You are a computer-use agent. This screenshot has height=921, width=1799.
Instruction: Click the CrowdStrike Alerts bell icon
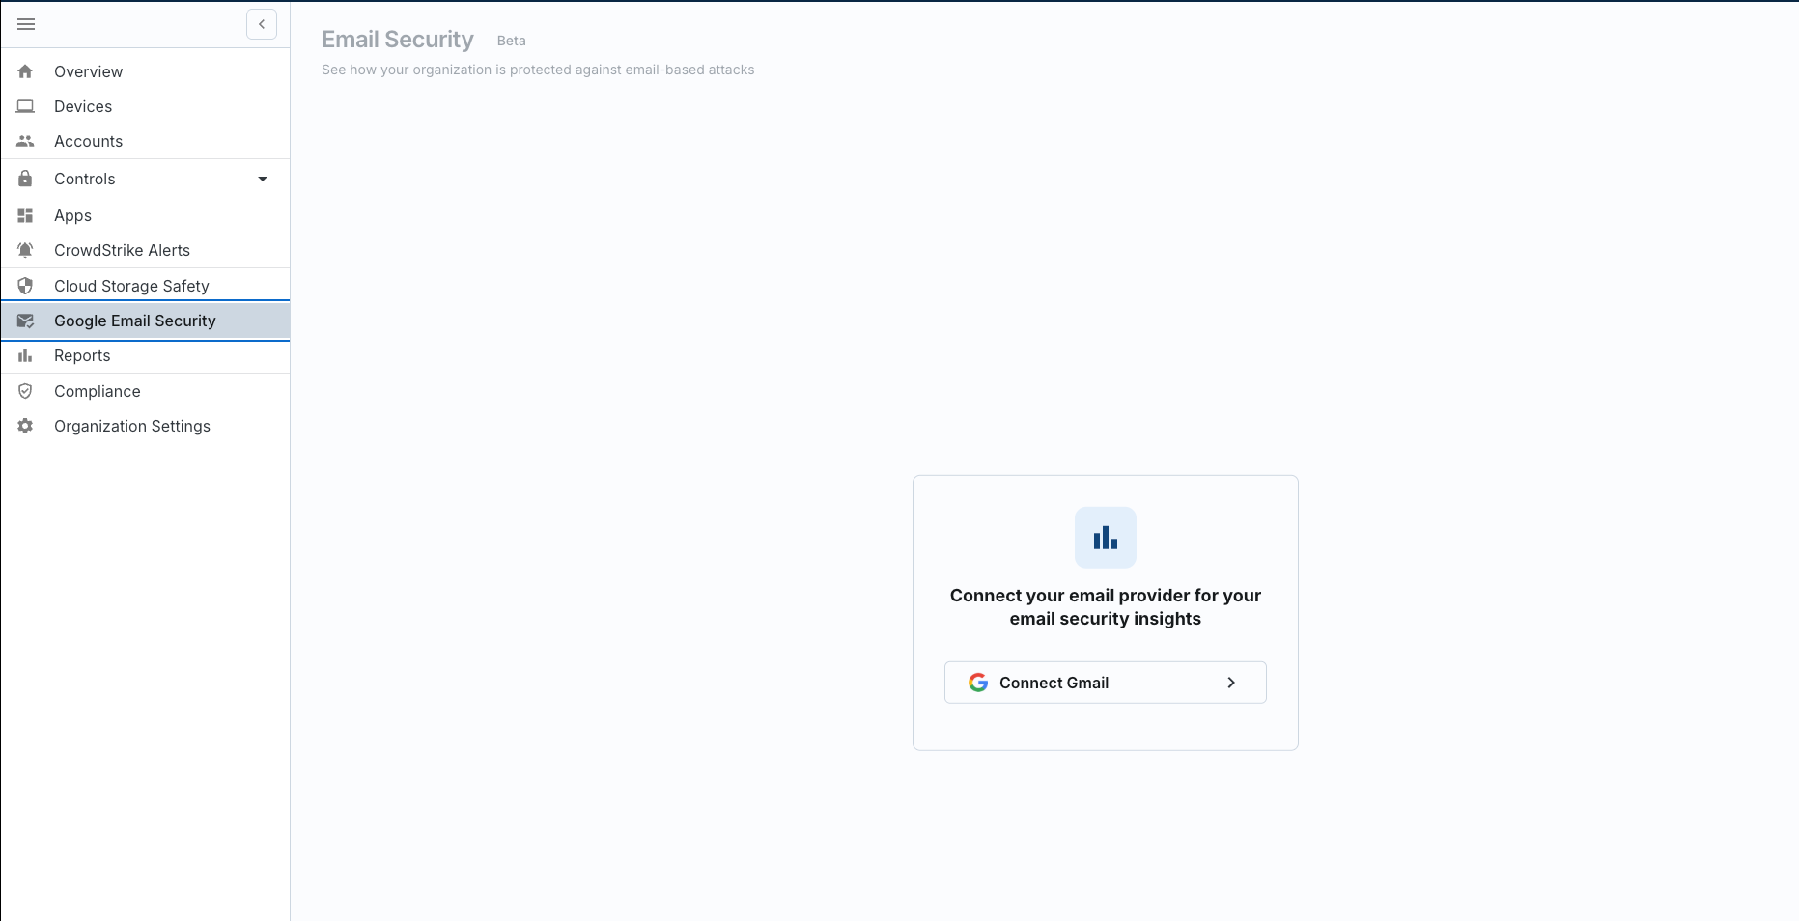tap(25, 250)
